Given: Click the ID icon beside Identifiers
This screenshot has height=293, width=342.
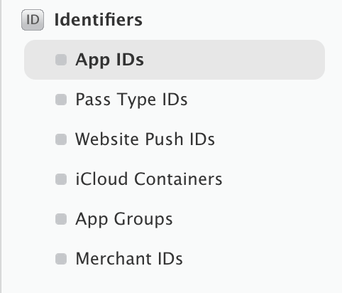Looking at the screenshot, I should (33, 20).
